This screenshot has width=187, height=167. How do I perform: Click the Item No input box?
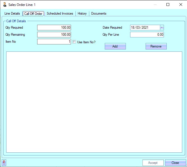tap(54, 42)
